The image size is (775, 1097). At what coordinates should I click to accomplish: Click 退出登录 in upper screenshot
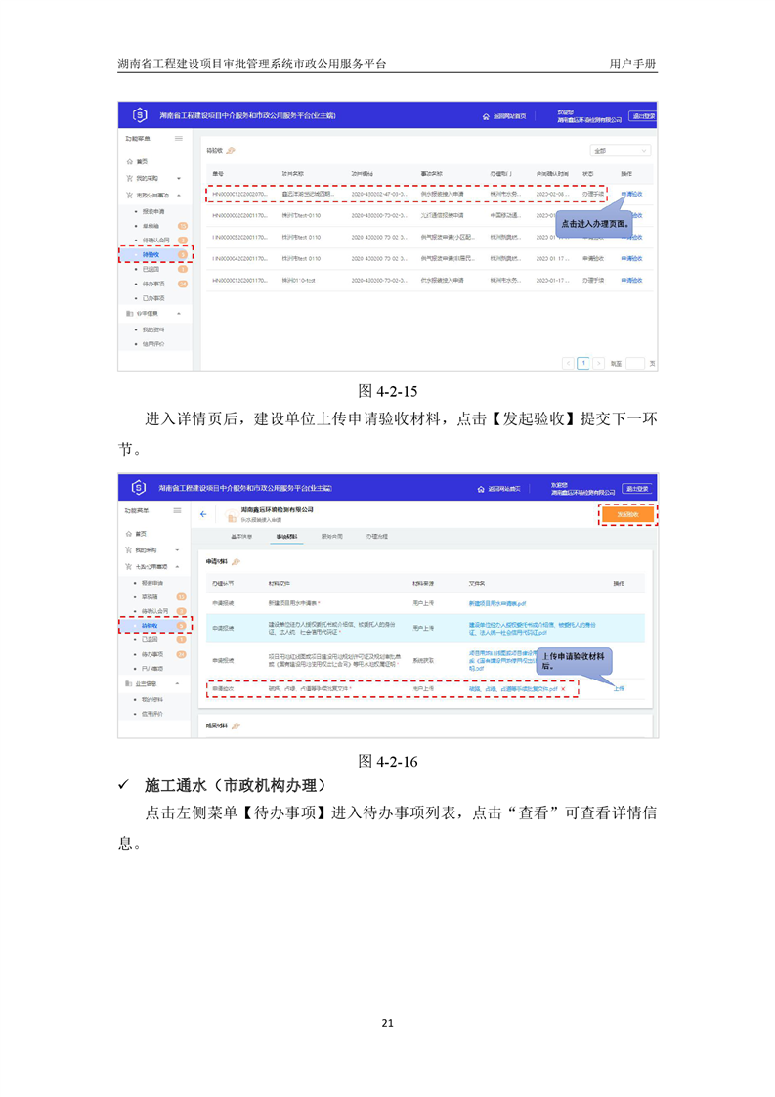coord(643,116)
